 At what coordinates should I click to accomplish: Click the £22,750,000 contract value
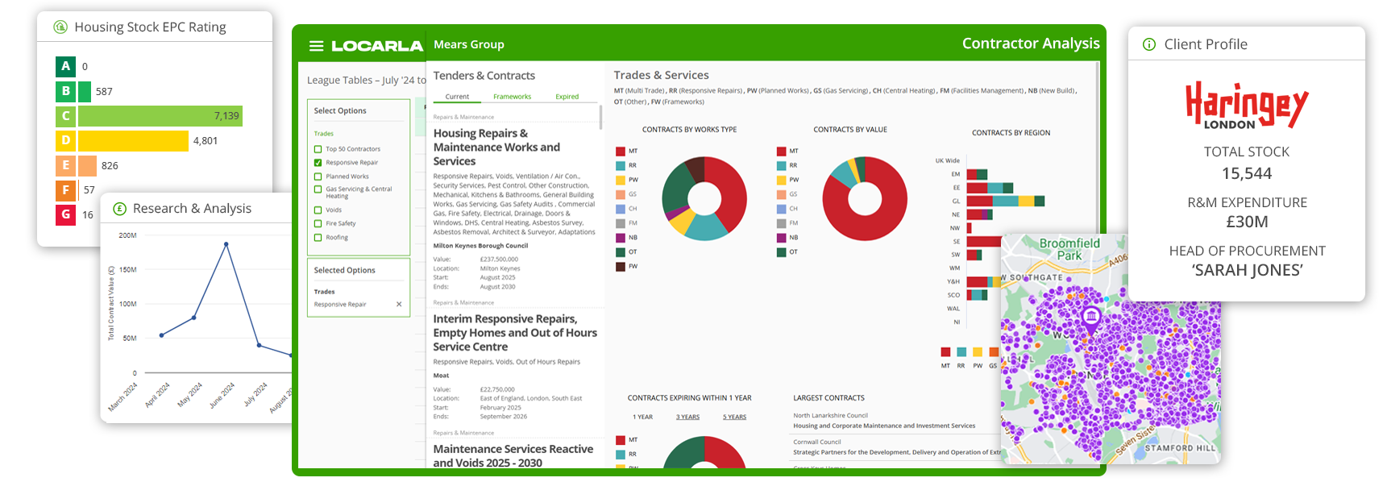pyautogui.click(x=497, y=389)
